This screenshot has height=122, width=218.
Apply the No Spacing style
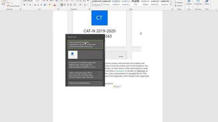pyautogui.click(x=106, y=3)
